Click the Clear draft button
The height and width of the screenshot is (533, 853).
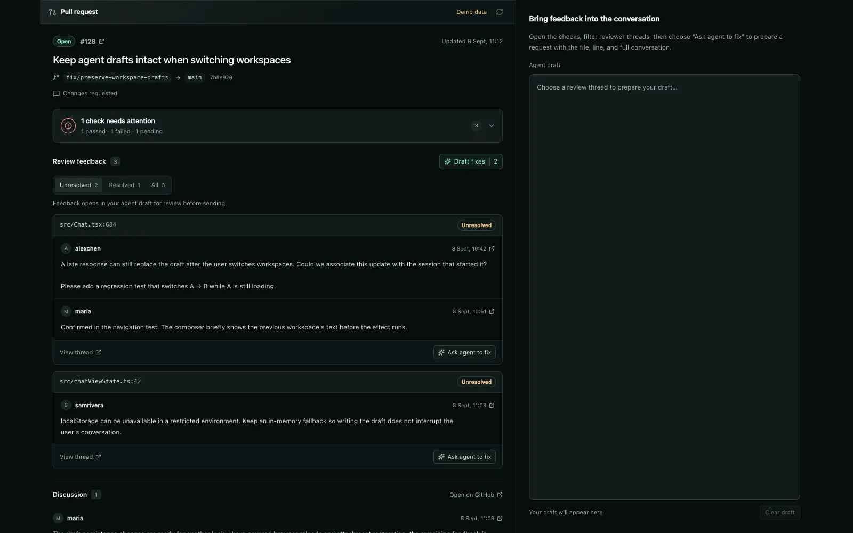click(x=779, y=512)
